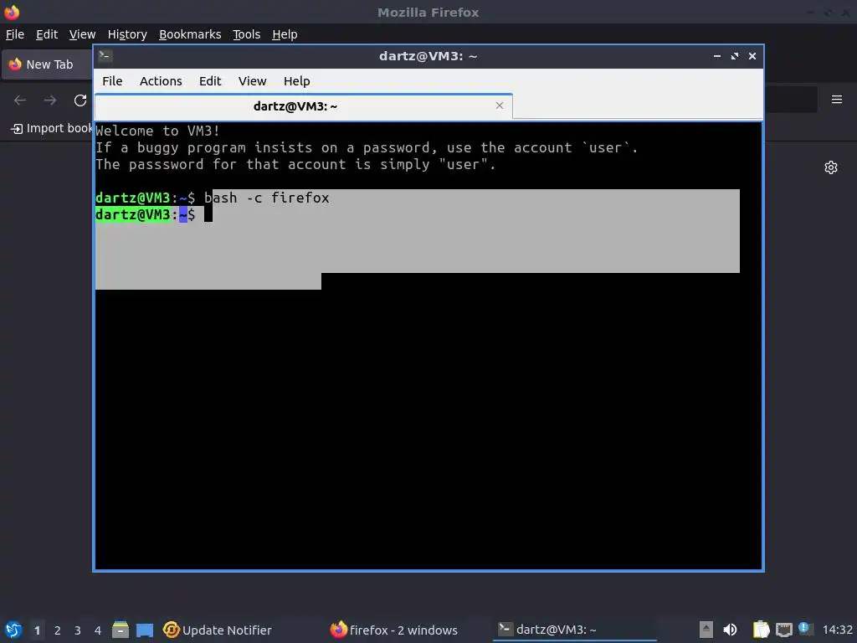Open Firefox Help menu
The width and height of the screenshot is (857, 643).
[285, 34]
